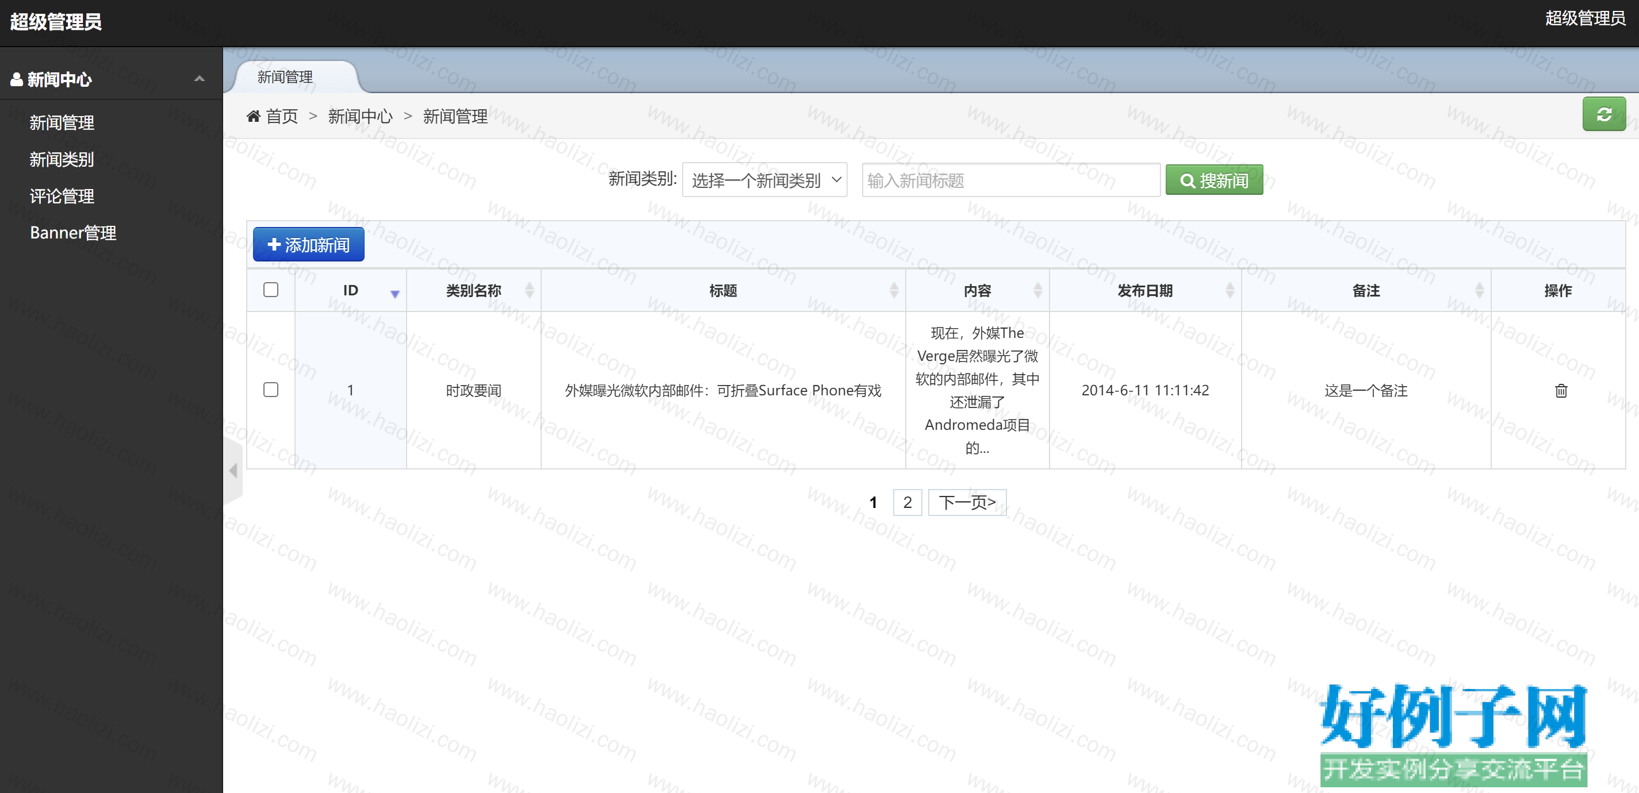Click 超级管理员 username at top right
Viewport: 1639px width, 793px height.
(x=1585, y=18)
